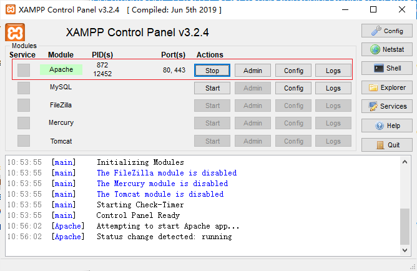Screen dimensions: 417x271
Task: Click the log scrollbar down arrow
Action: pos(405,250)
